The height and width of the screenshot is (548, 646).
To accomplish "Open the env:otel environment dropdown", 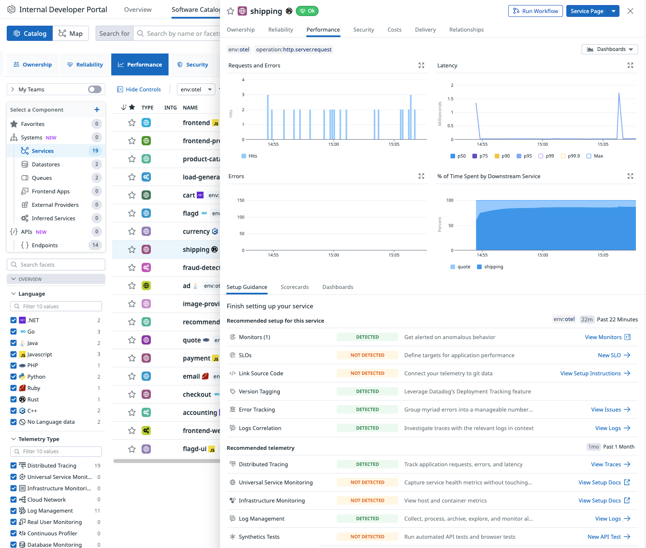I will (x=196, y=89).
